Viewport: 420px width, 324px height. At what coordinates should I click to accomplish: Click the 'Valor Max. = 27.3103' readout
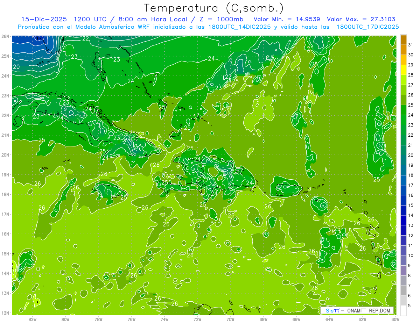(x=361, y=19)
